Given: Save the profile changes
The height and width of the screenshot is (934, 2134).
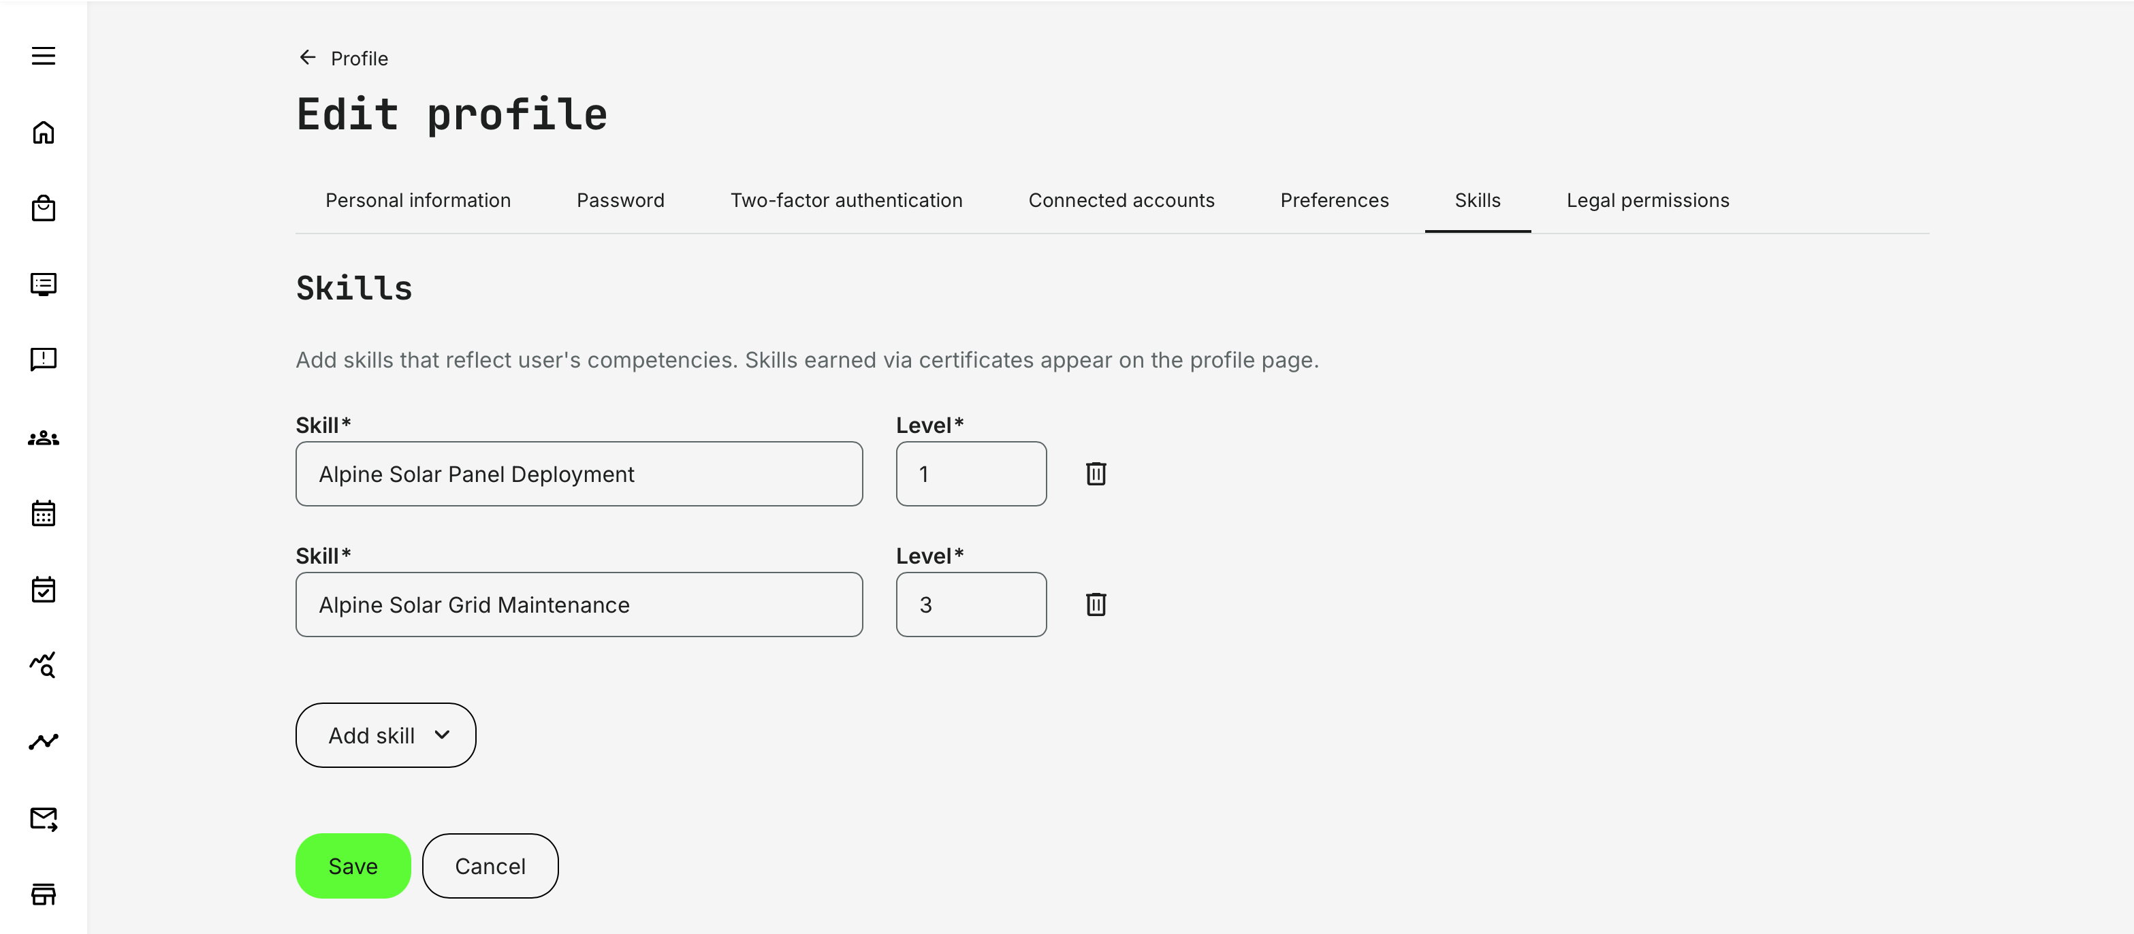Looking at the screenshot, I should pyautogui.click(x=352, y=865).
